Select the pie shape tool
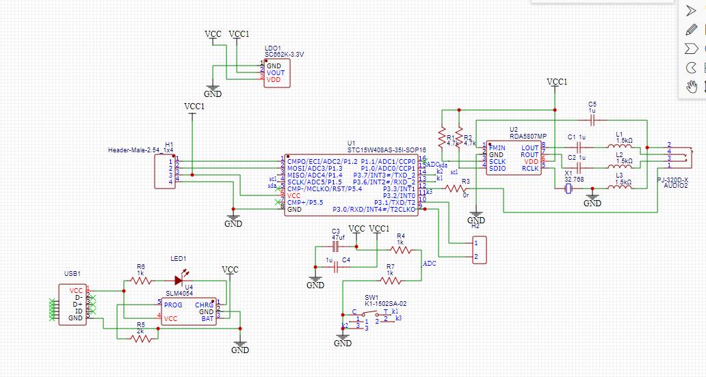The height and width of the screenshot is (377, 706). click(x=691, y=68)
